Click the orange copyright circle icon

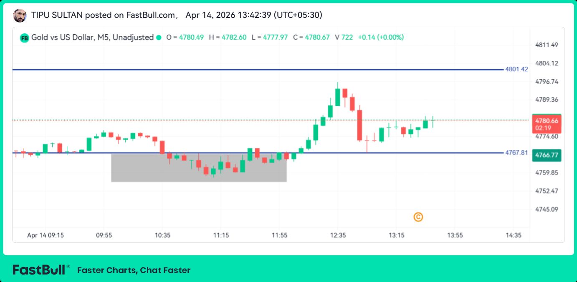pyautogui.click(x=418, y=217)
